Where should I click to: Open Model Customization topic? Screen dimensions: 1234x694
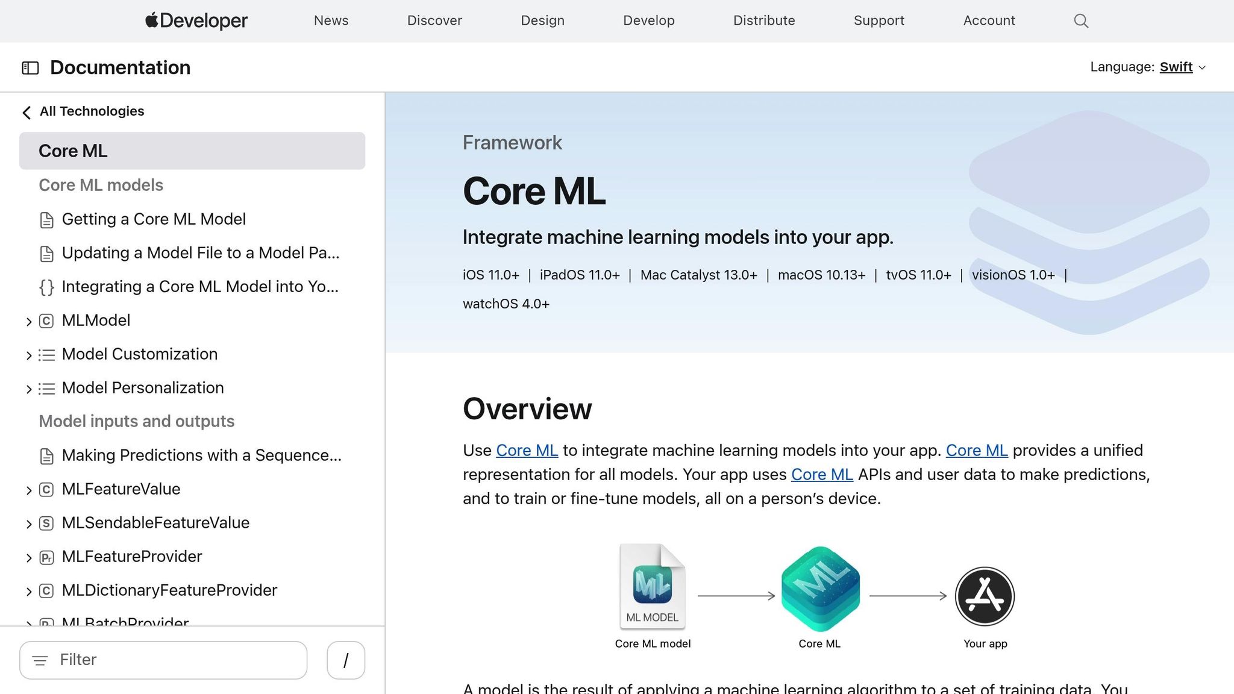[140, 354]
